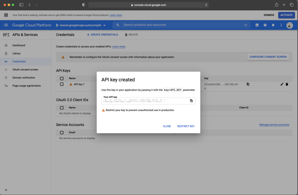Reload the page in Safari

coord(206,5)
